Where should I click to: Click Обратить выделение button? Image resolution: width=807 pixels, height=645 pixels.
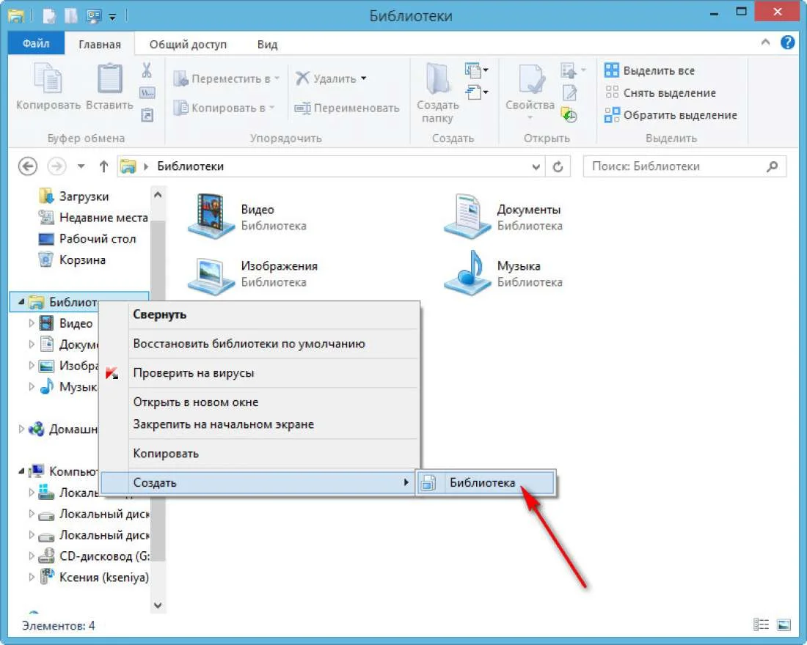pos(671,114)
